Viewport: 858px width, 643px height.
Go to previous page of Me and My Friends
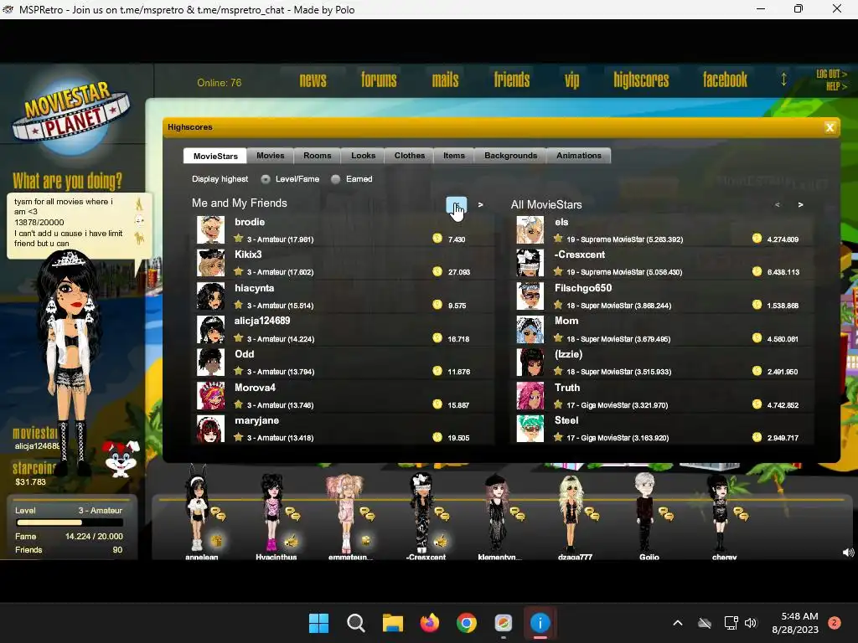click(457, 205)
